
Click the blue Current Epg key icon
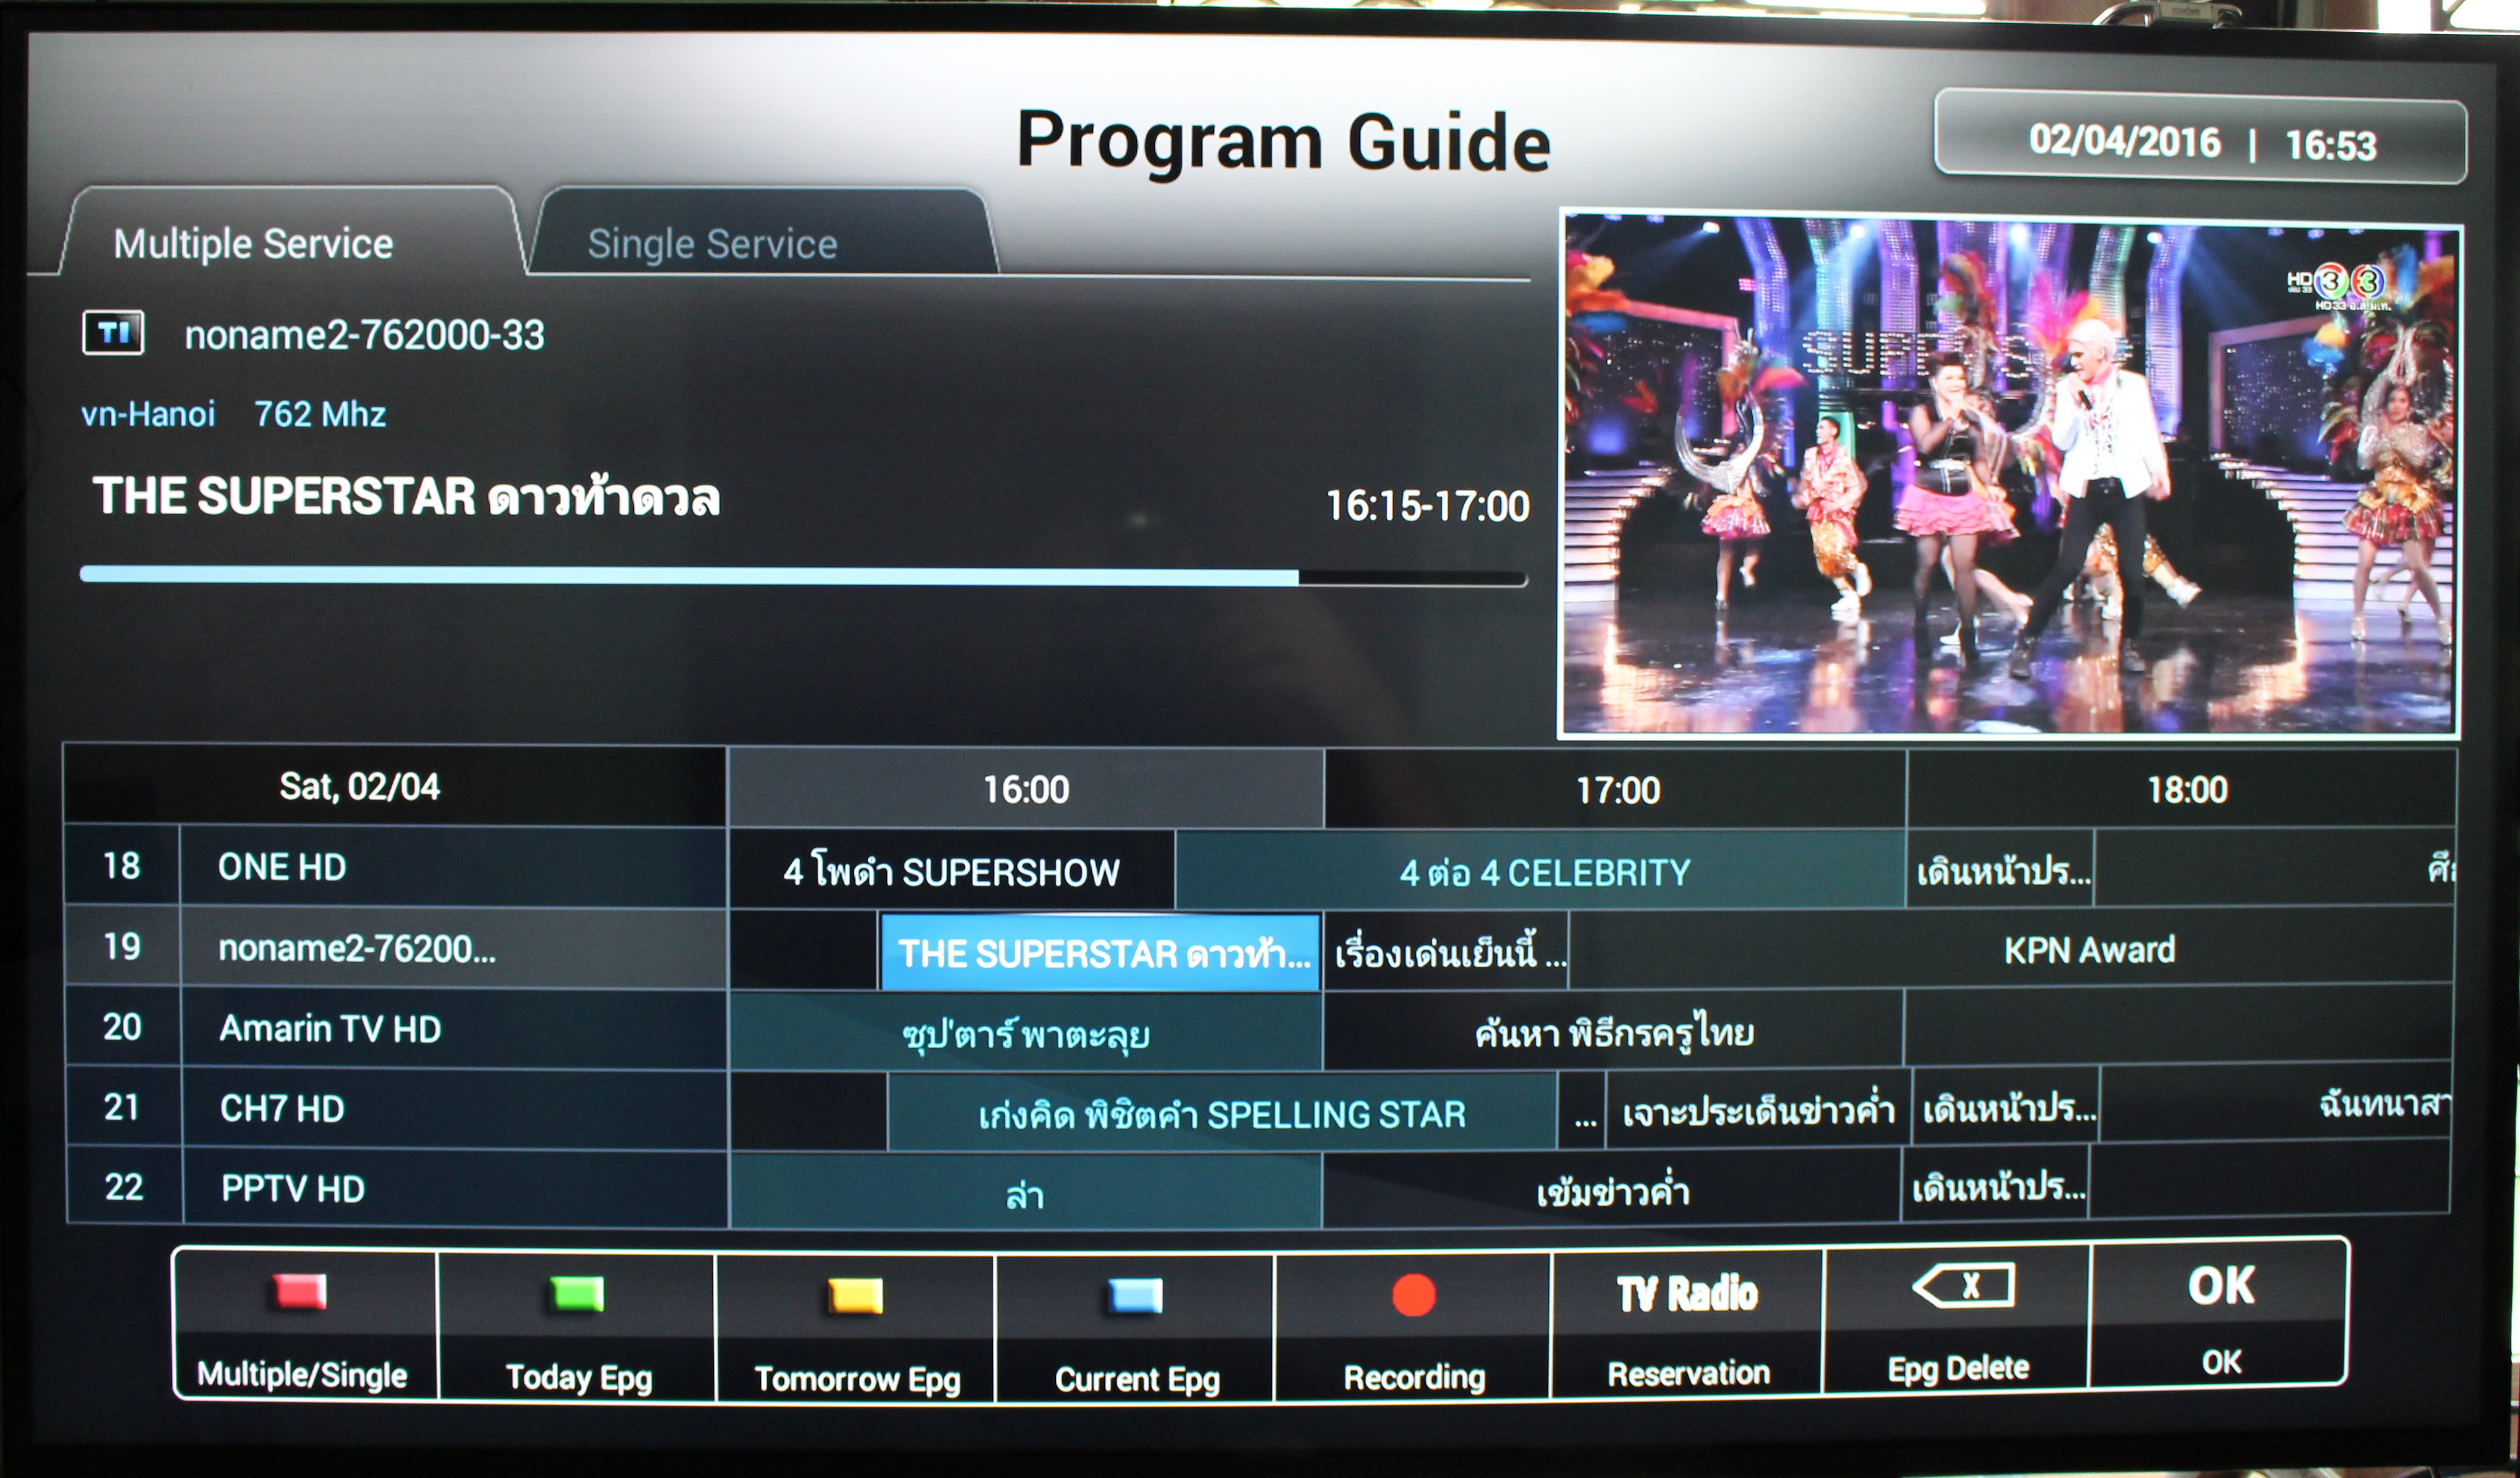1135,1295
